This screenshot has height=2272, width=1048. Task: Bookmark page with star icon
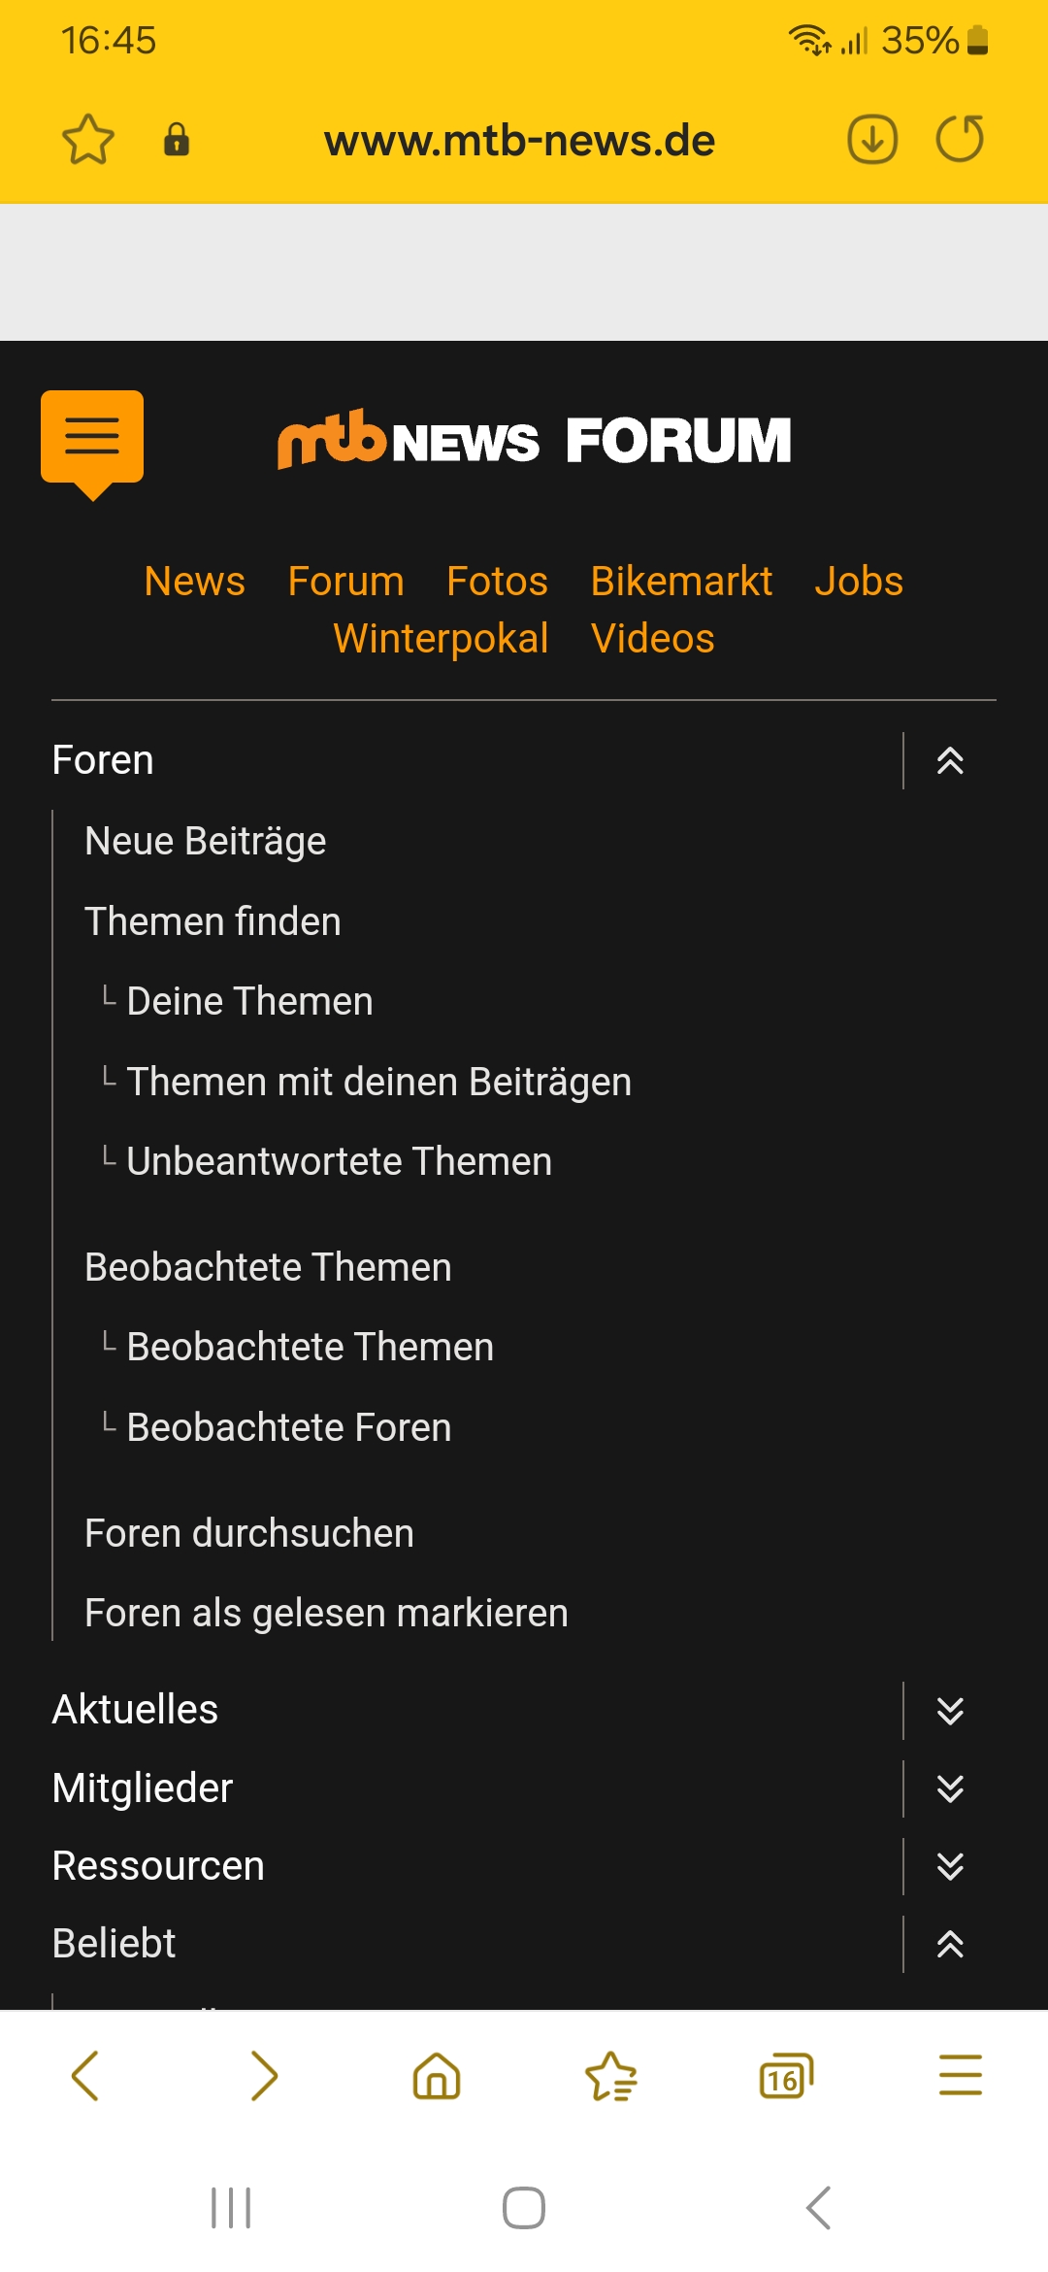[88, 140]
